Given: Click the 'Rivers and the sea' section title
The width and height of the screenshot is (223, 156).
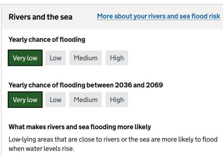Looking at the screenshot, I should [x=40, y=17].
